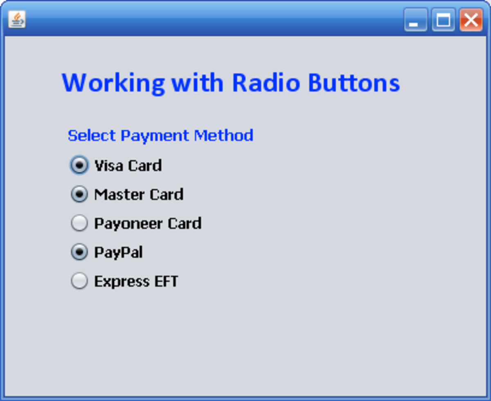Click the "Select Payment Method" label
Viewport: 491px width, 401px height.
point(160,135)
